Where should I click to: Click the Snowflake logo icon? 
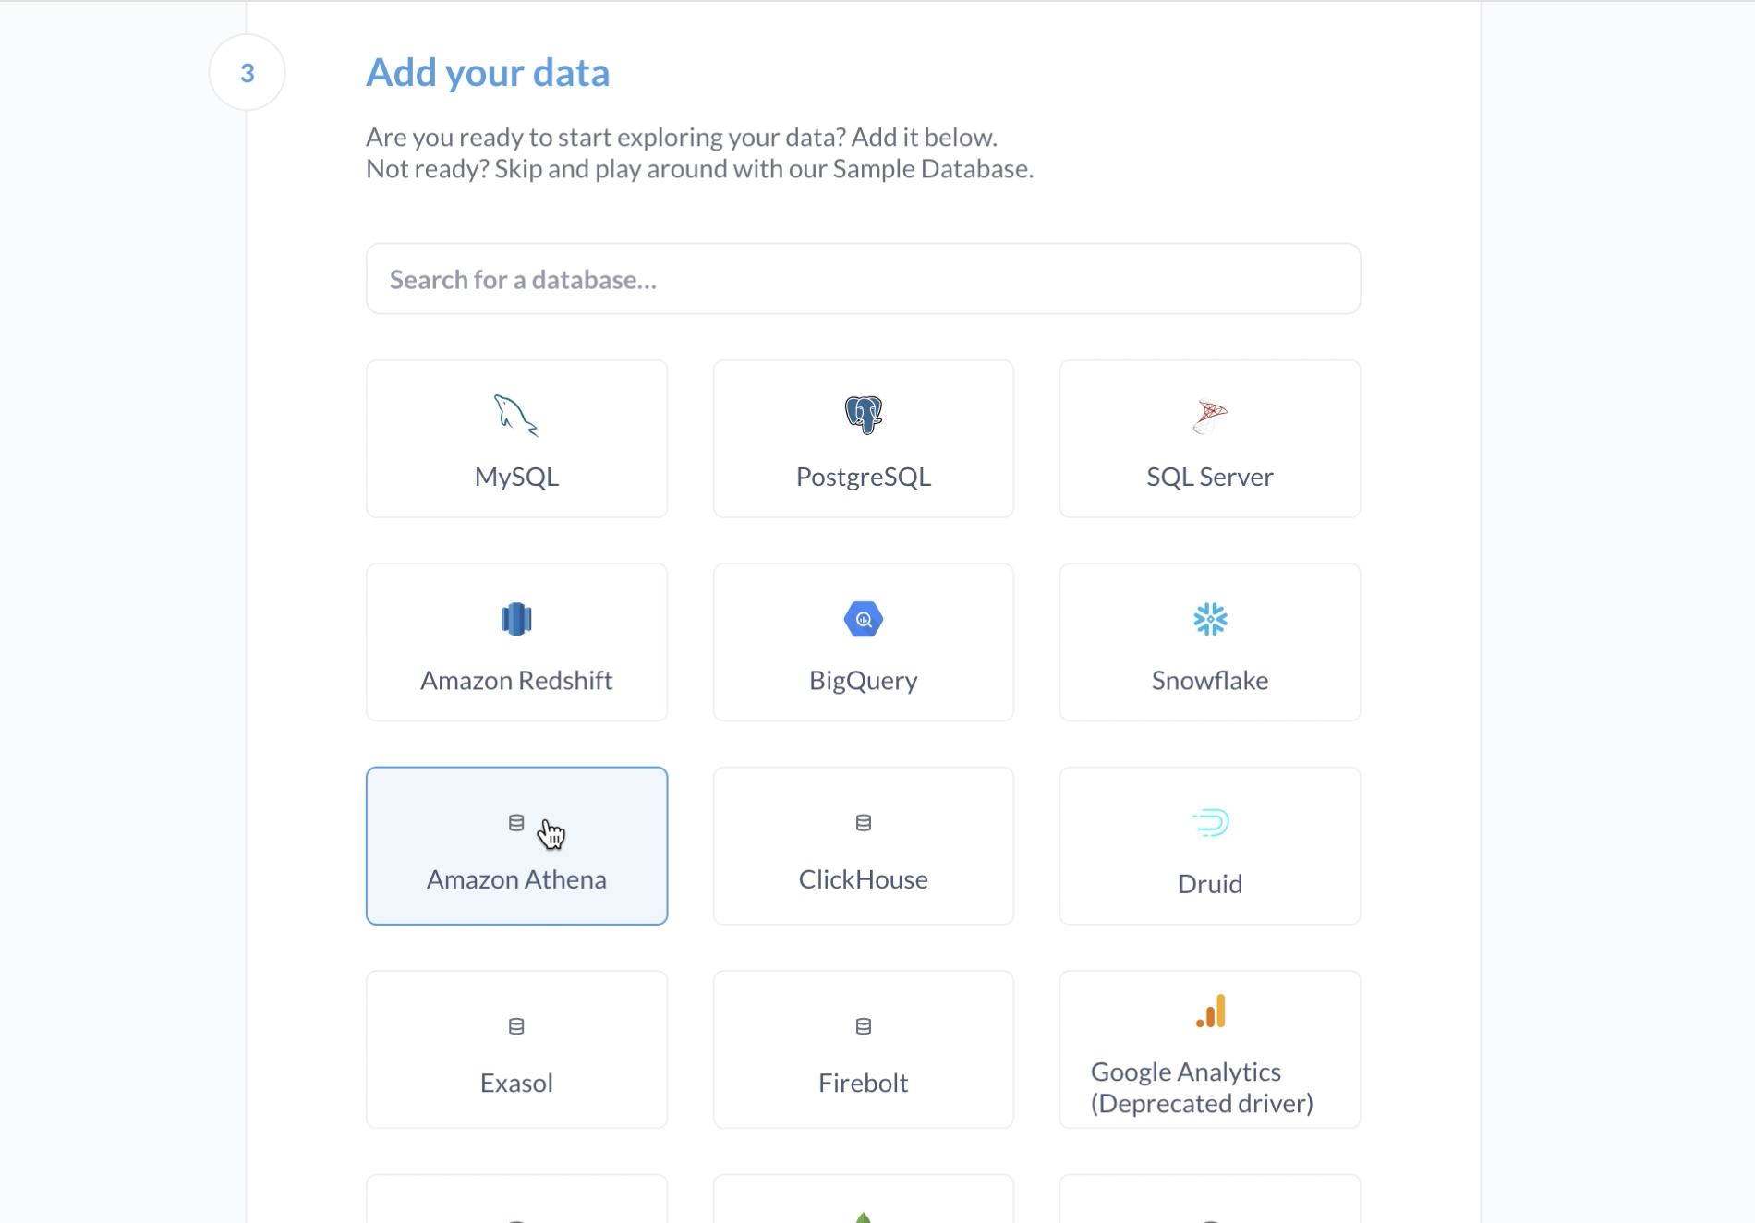1210,619
